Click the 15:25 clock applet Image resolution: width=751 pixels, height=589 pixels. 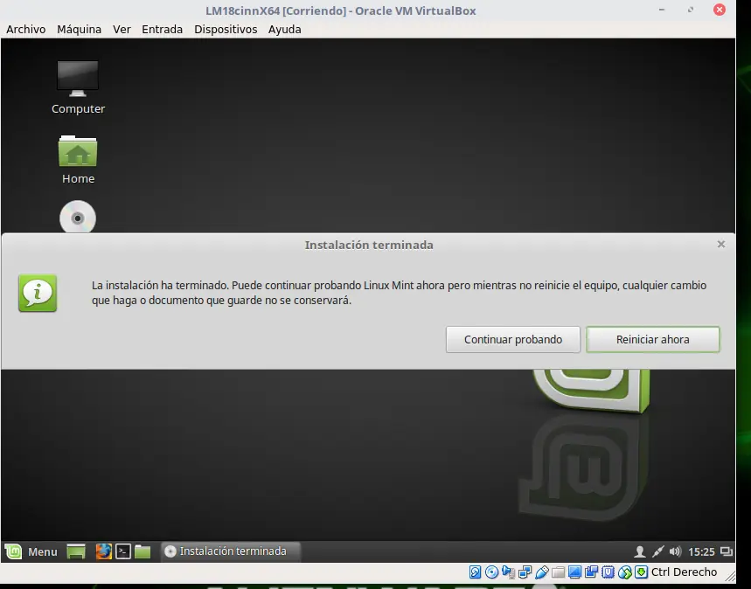pyautogui.click(x=701, y=552)
